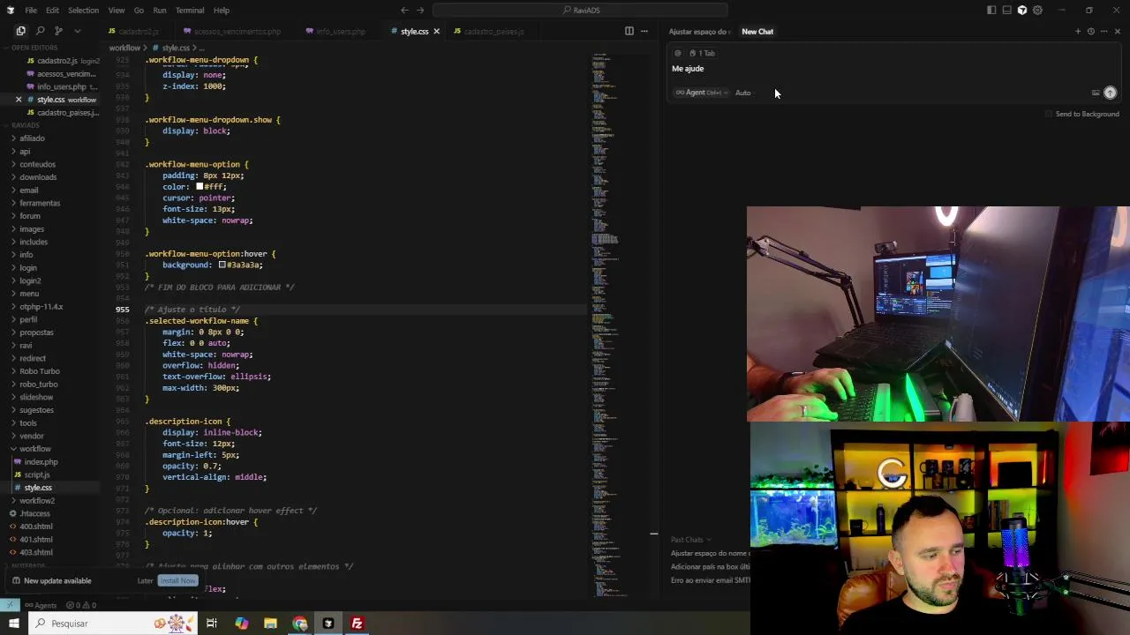Open the 400.shtml file
Screen dimensions: 1130x635
(x=36, y=527)
